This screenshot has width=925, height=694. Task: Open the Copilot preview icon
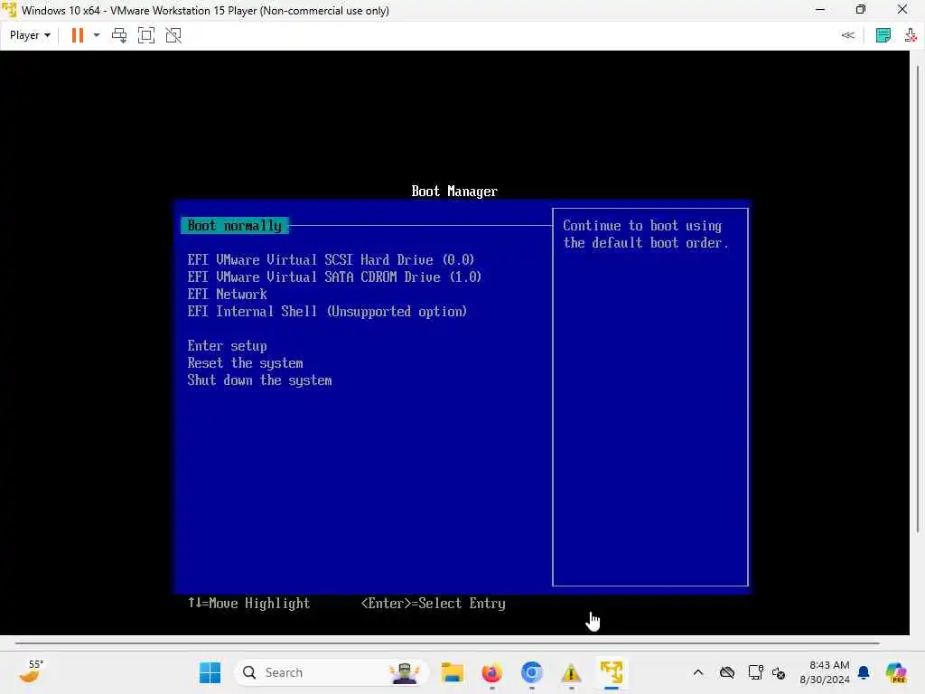point(895,672)
